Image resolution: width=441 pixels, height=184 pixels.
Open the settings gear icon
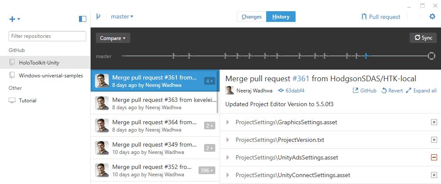[x=432, y=17]
